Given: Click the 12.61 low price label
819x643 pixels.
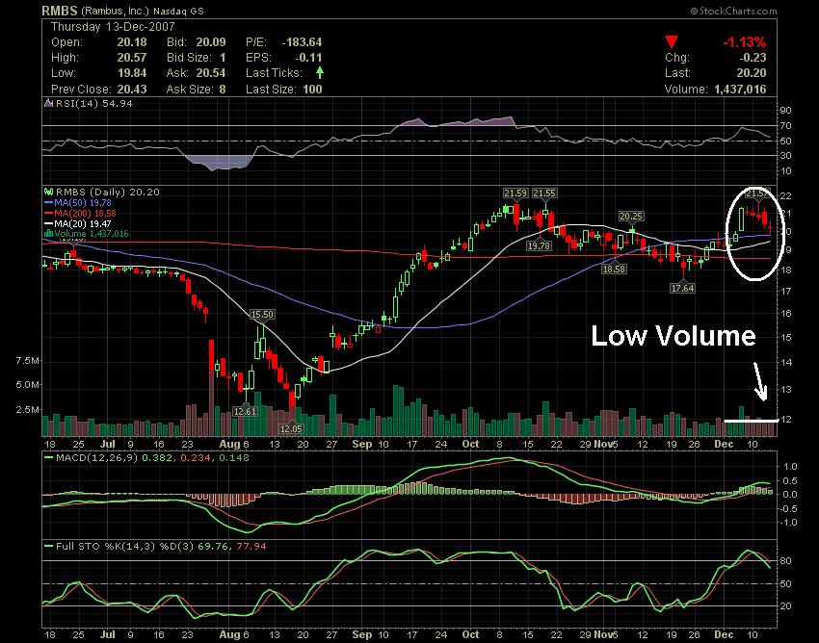Looking at the screenshot, I should tap(245, 411).
